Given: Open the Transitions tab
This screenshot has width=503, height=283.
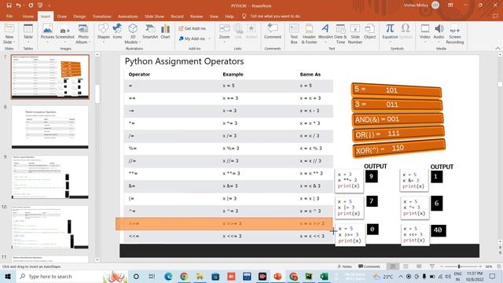Looking at the screenshot, I should click(x=101, y=16).
